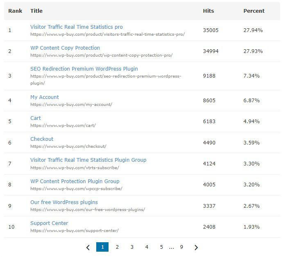Open Visitor Traffic Real Time Statistics pro link
This screenshot has width=283, height=257.
tap(76, 27)
